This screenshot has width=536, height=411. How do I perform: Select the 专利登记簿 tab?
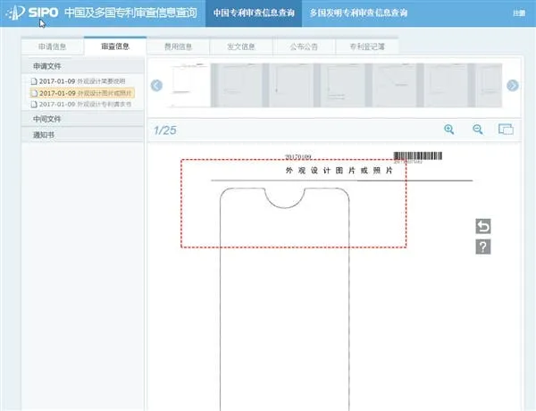coord(367,46)
